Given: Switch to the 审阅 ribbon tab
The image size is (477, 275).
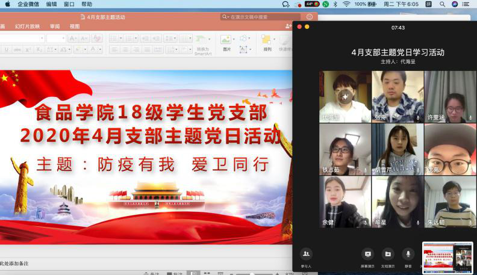Looking at the screenshot, I should click(x=55, y=26).
